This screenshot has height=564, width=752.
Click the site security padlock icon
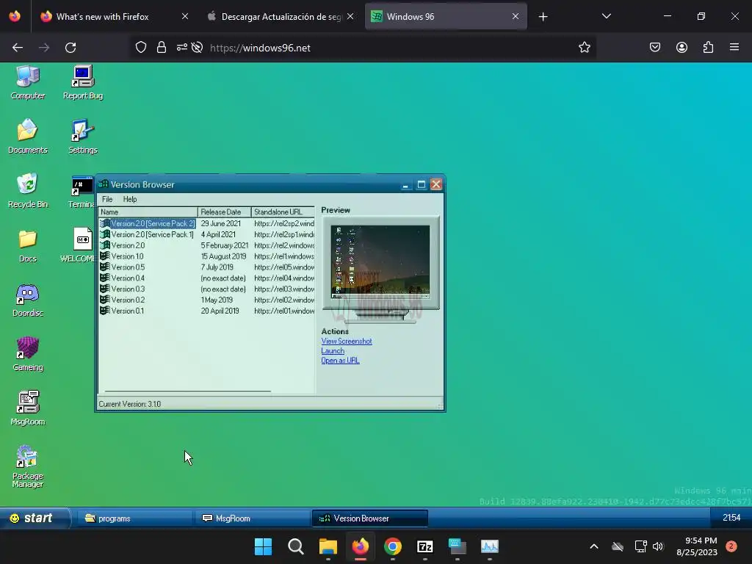pyautogui.click(x=162, y=48)
